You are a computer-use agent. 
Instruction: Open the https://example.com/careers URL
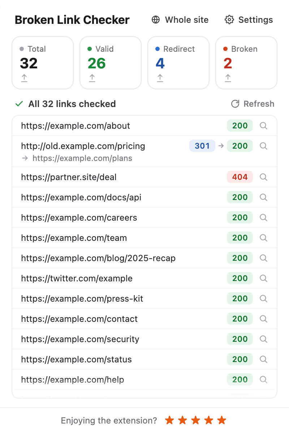tap(79, 218)
